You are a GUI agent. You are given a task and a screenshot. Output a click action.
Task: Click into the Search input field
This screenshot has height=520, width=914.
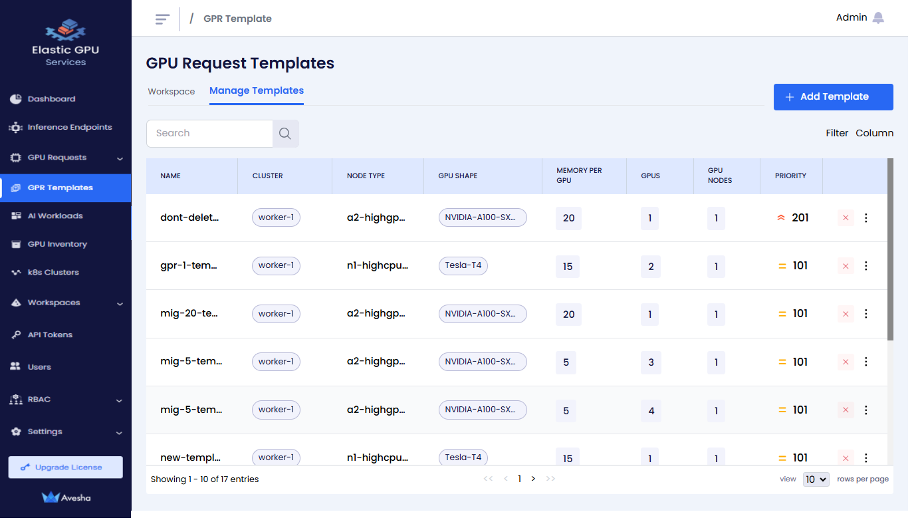209,134
